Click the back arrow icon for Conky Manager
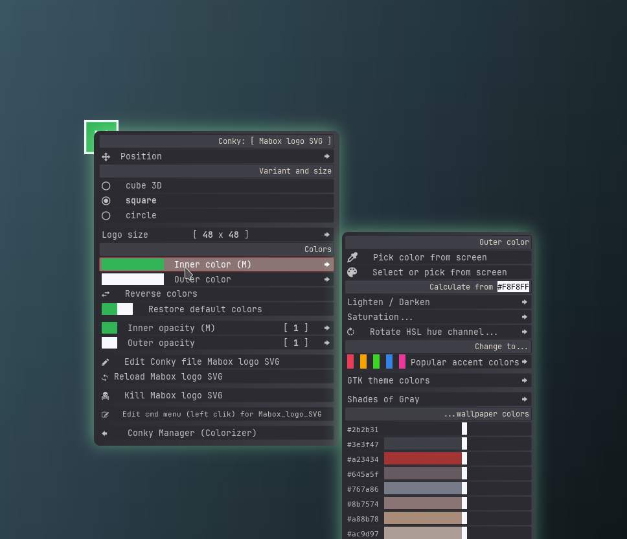This screenshot has height=539, width=627. pyautogui.click(x=105, y=433)
